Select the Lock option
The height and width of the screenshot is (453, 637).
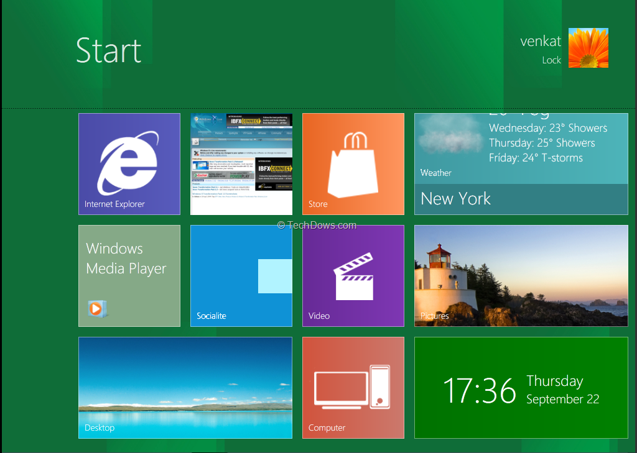point(553,60)
